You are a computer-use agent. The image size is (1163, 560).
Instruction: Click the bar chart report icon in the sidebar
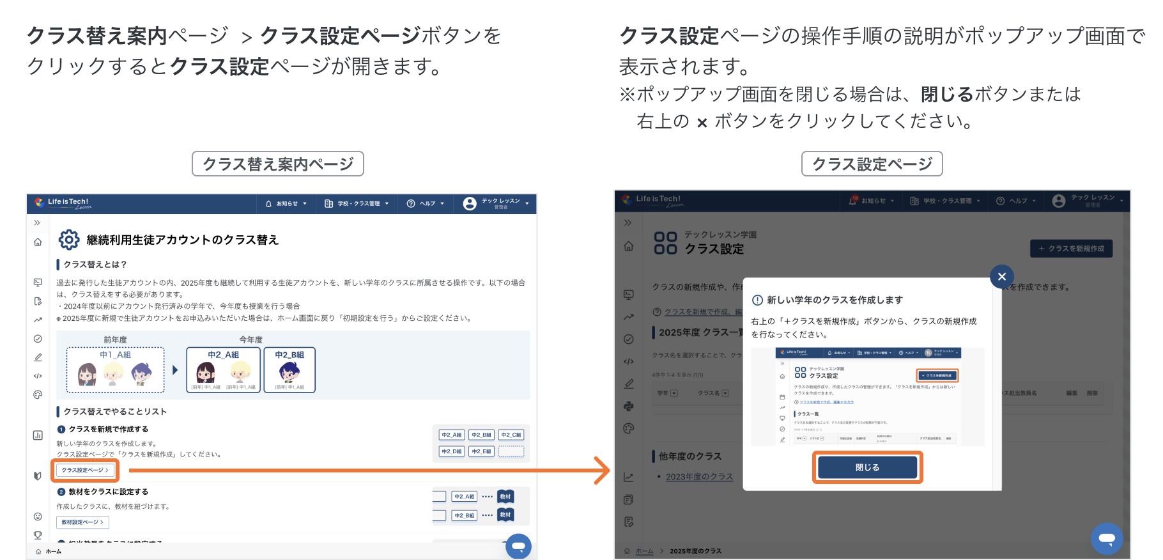(38, 435)
